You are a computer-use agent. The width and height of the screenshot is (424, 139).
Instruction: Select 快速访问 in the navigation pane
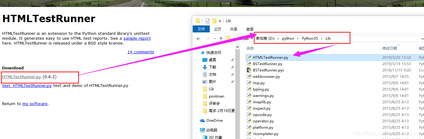click(x=214, y=53)
